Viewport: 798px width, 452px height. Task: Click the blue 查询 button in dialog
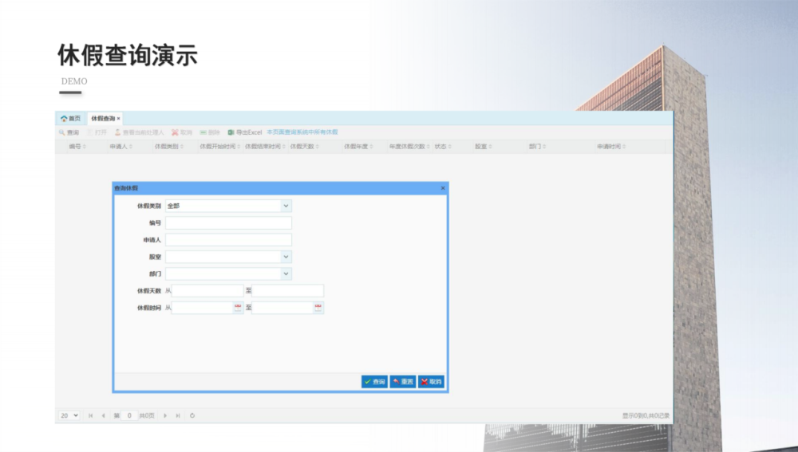(374, 382)
